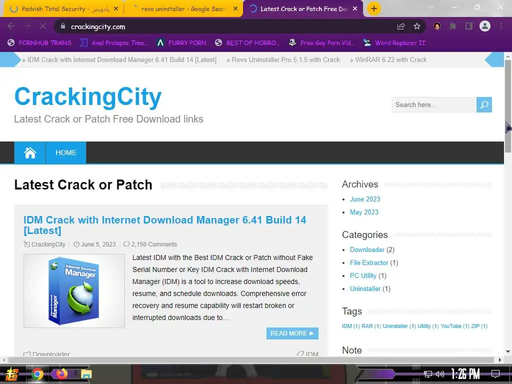Viewport: 512px width, 384px height.
Task: Close the Latest Crack or Patch tab
Action: 355,9
